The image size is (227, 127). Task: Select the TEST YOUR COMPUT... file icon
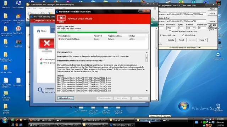pos(6,82)
